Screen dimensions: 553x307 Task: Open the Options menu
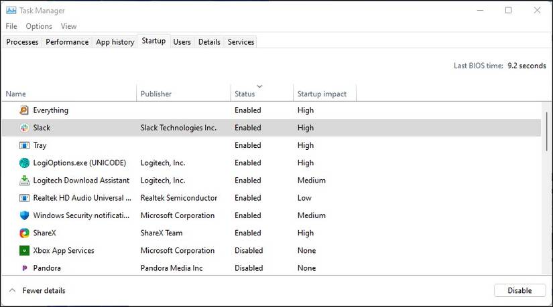click(x=39, y=26)
